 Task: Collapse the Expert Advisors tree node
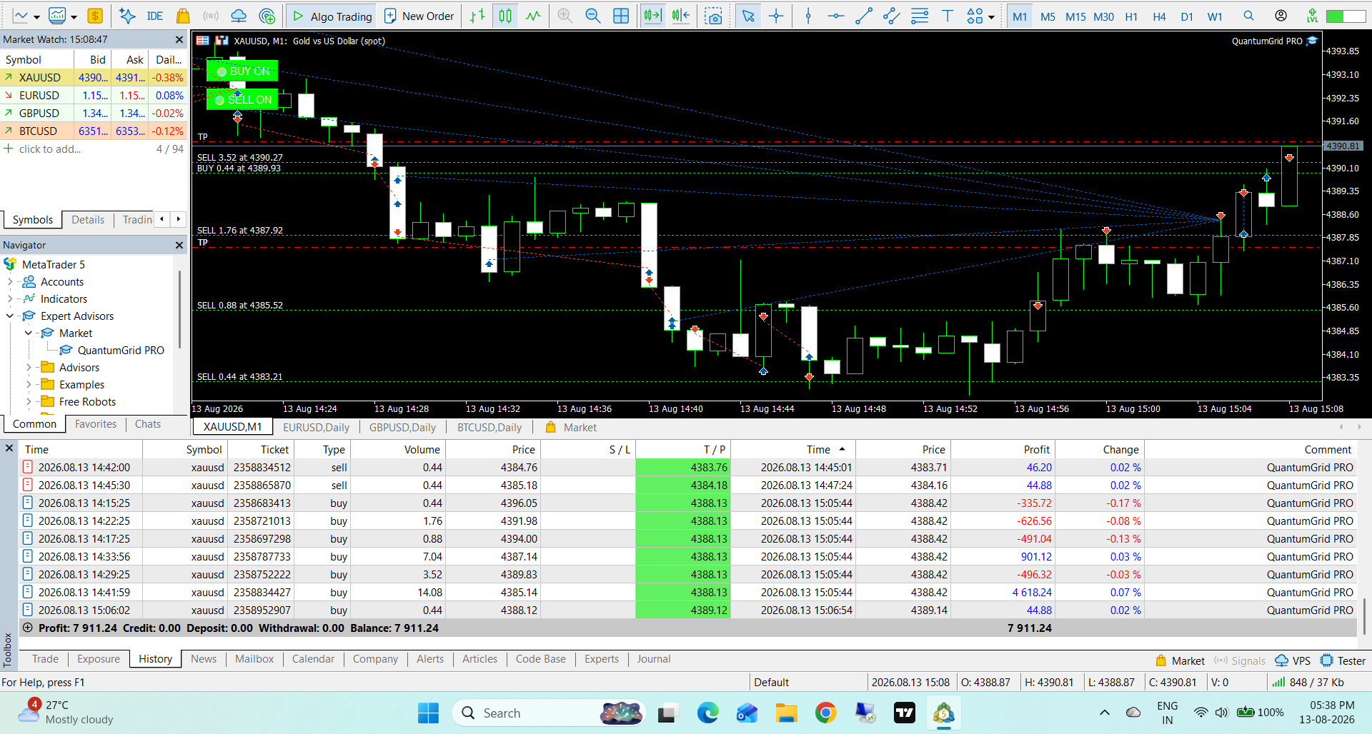click(x=10, y=316)
